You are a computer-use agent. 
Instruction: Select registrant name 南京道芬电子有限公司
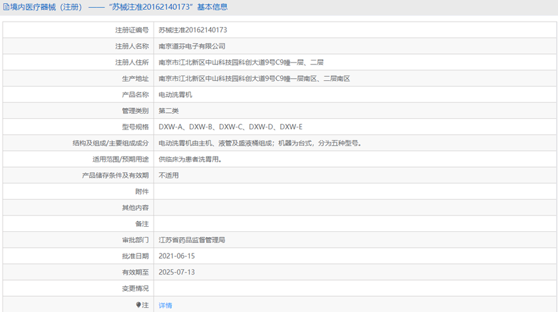(192, 46)
